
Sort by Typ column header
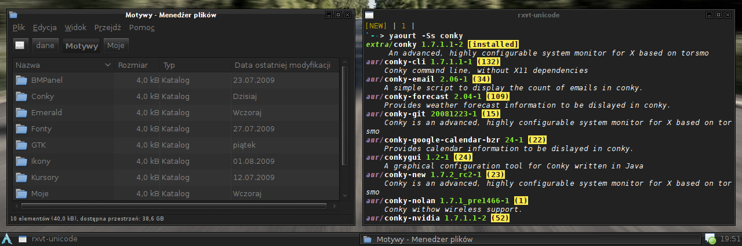[x=195, y=65]
